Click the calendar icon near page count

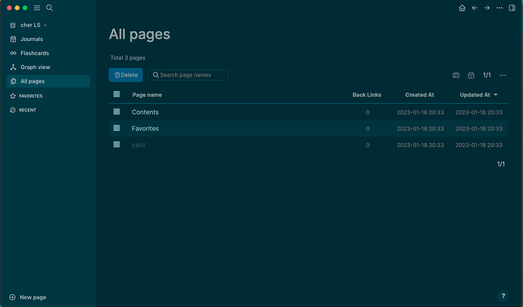point(471,75)
